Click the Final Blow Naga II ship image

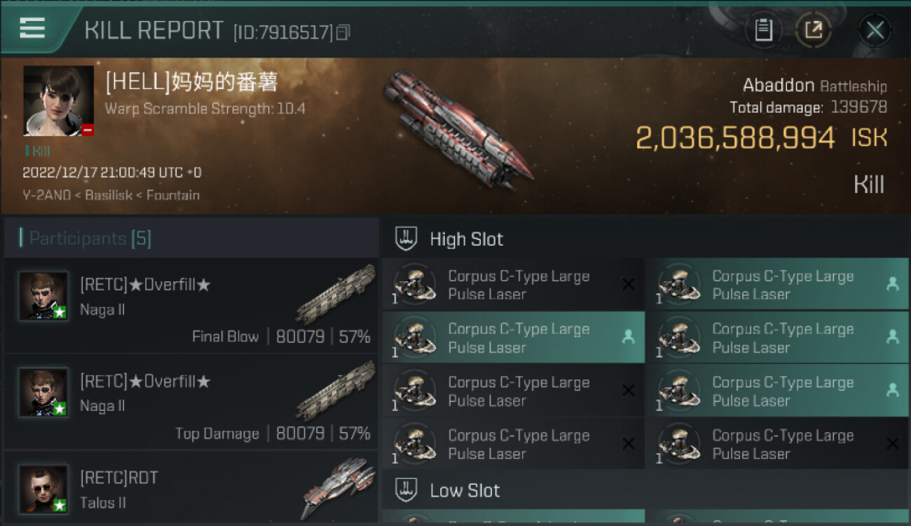[335, 294]
